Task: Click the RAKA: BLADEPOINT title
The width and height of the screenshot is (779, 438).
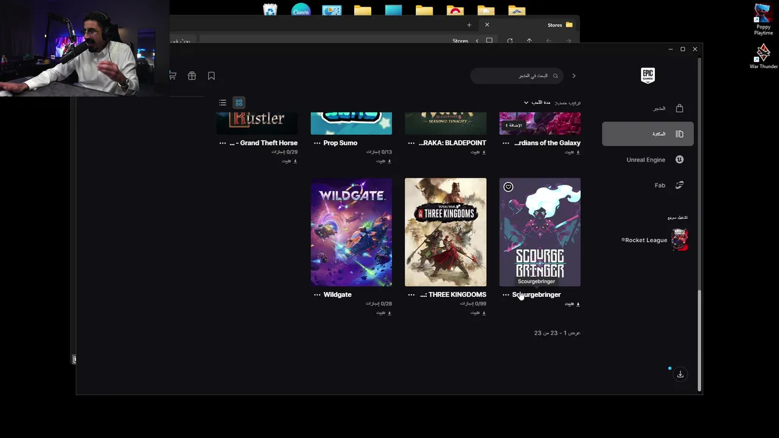Action: coord(453,143)
